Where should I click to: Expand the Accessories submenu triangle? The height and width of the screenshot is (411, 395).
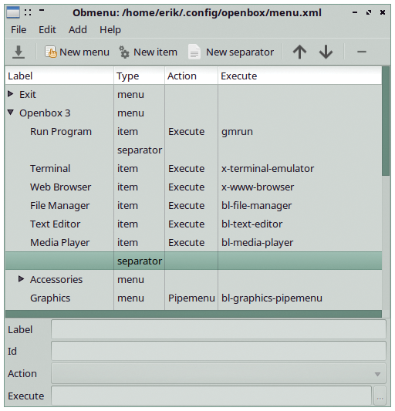pyautogui.click(x=21, y=279)
